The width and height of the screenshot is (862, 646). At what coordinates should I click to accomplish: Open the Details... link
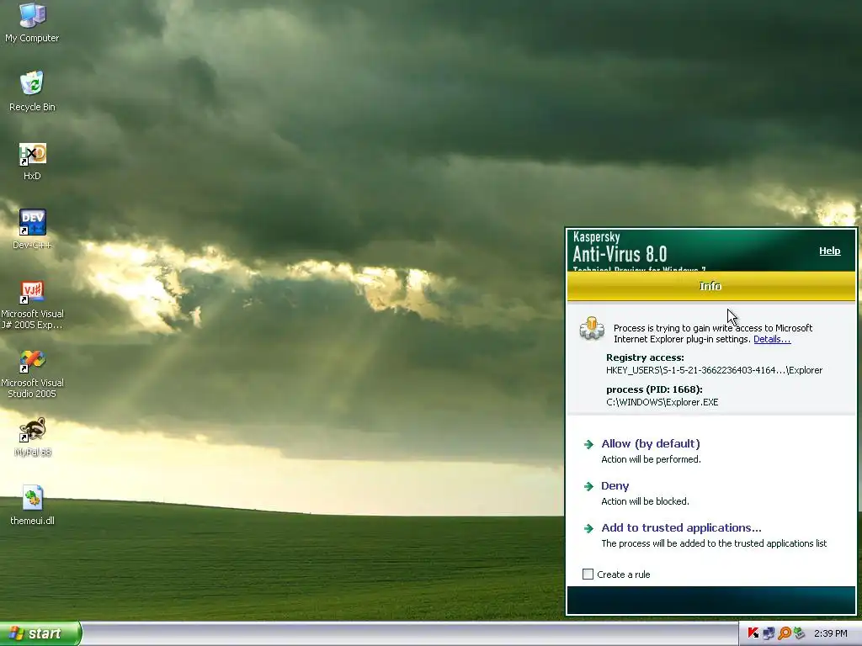click(x=772, y=339)
